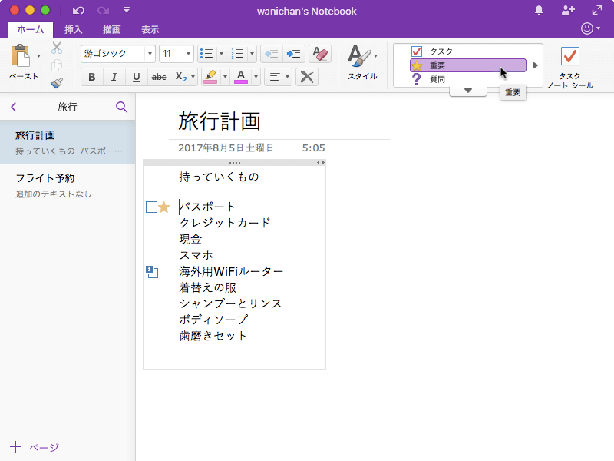Expand the tag gallery with down arrow
The image size is (614, 461).
[468, 91]
